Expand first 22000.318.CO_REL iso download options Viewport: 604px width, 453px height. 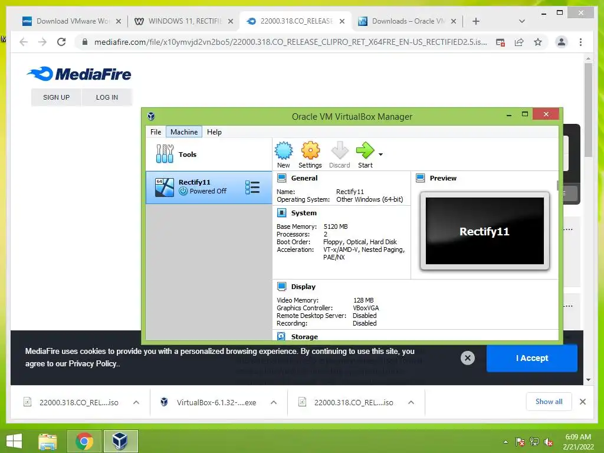pyautogui.click(x=136, y=402)
